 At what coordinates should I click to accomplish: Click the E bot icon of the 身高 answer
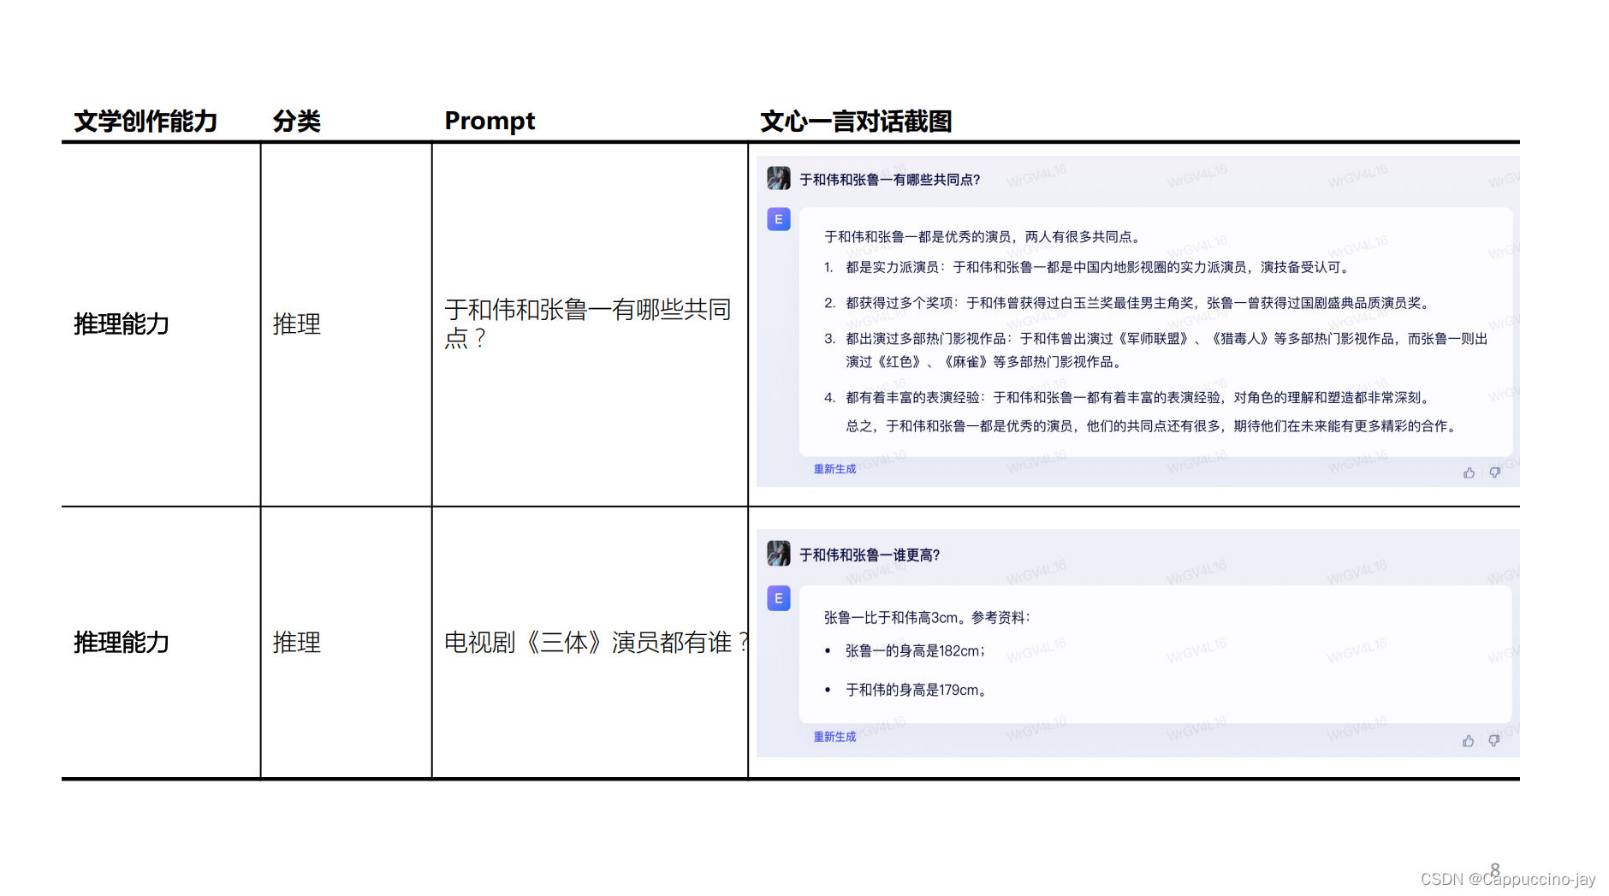coord(778,598)
